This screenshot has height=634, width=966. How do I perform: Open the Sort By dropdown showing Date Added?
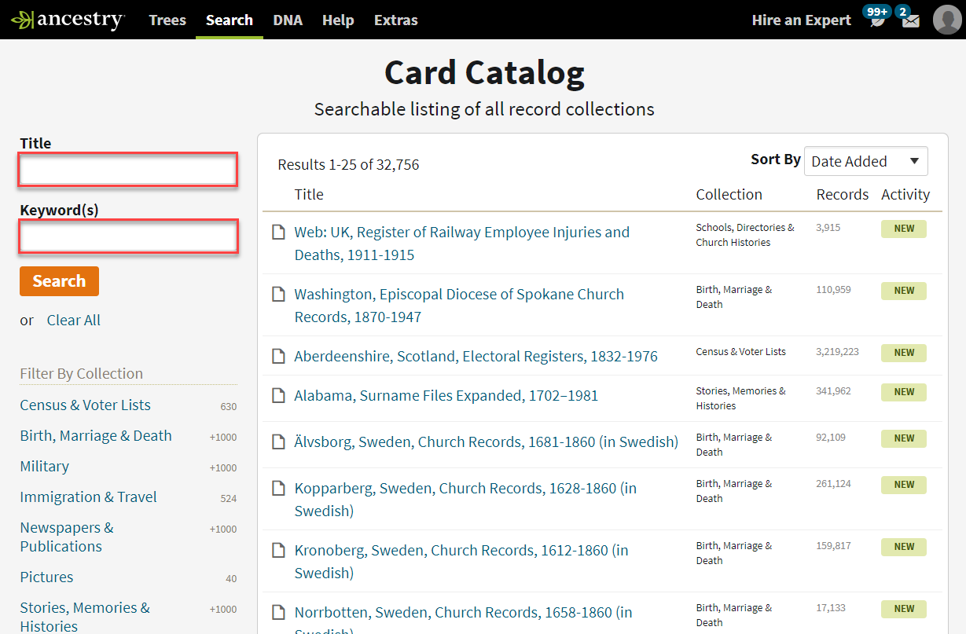click(865, 161)
